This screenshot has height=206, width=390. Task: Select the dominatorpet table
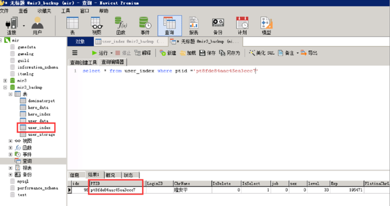pos(41,101)
